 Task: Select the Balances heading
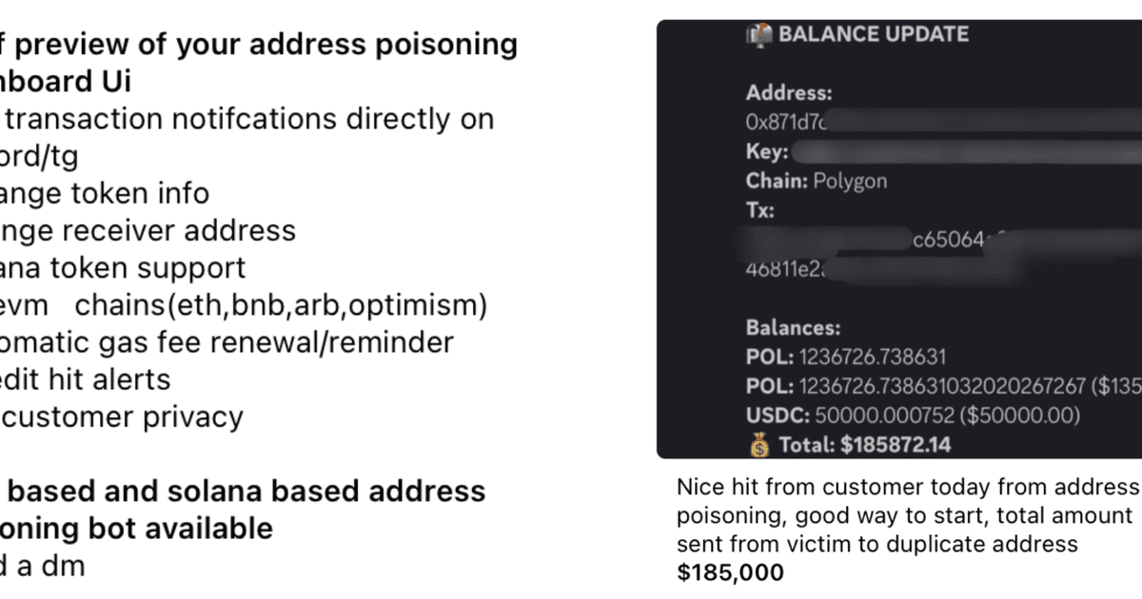[x=793, y=329]
